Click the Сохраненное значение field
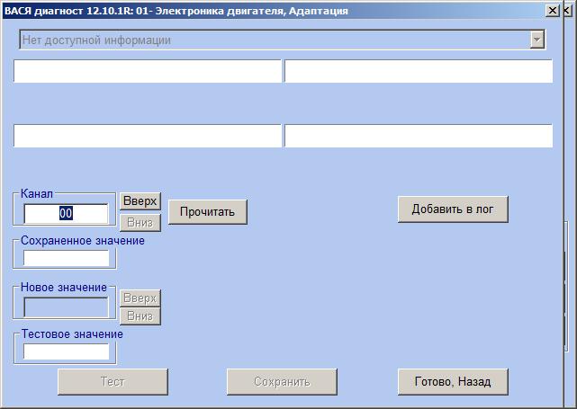The width and height of the screenshot is (577, 409). (x=66, y=259)
